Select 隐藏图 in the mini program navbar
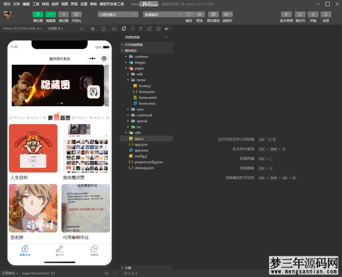 point(94,250)
